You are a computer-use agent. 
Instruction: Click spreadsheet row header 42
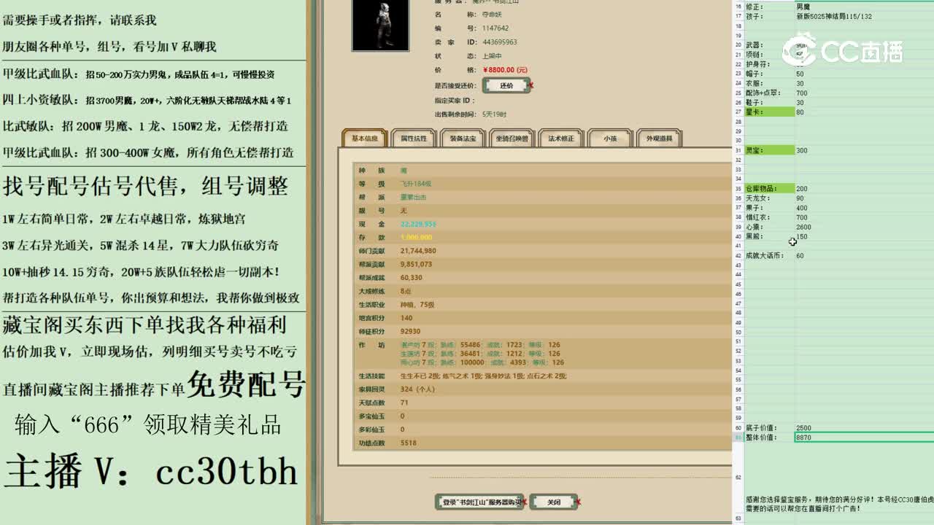coord(738,256)
